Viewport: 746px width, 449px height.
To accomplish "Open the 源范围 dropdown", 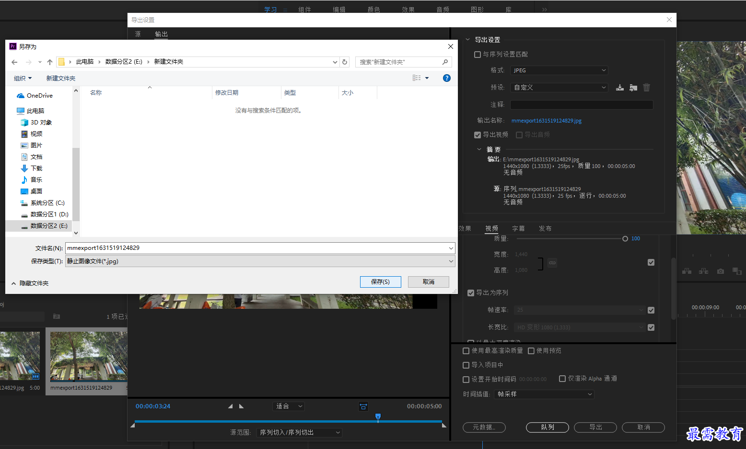I will point(300,433).
